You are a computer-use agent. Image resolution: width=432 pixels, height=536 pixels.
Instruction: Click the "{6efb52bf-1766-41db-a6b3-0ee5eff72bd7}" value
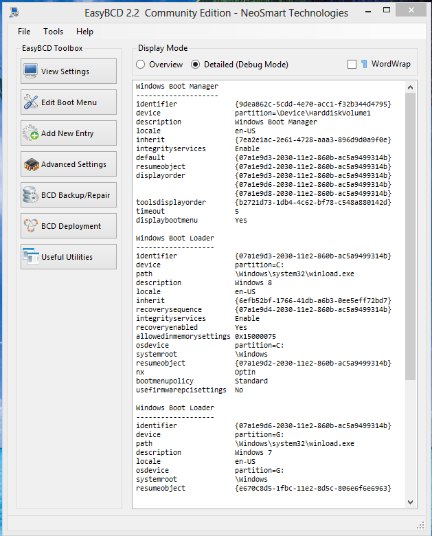(312, 300)
